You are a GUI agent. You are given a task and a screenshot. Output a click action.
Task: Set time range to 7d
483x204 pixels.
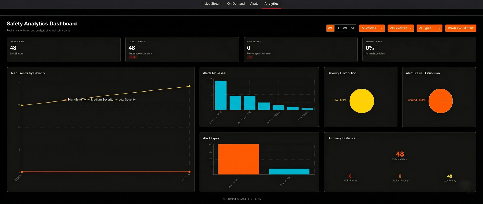click(x=338, y=28)
